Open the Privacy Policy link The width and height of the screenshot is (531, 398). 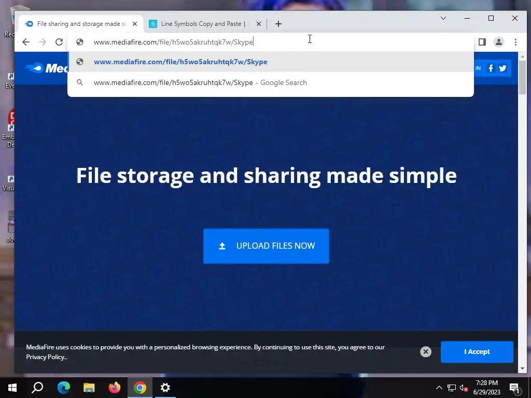(46, 357)
